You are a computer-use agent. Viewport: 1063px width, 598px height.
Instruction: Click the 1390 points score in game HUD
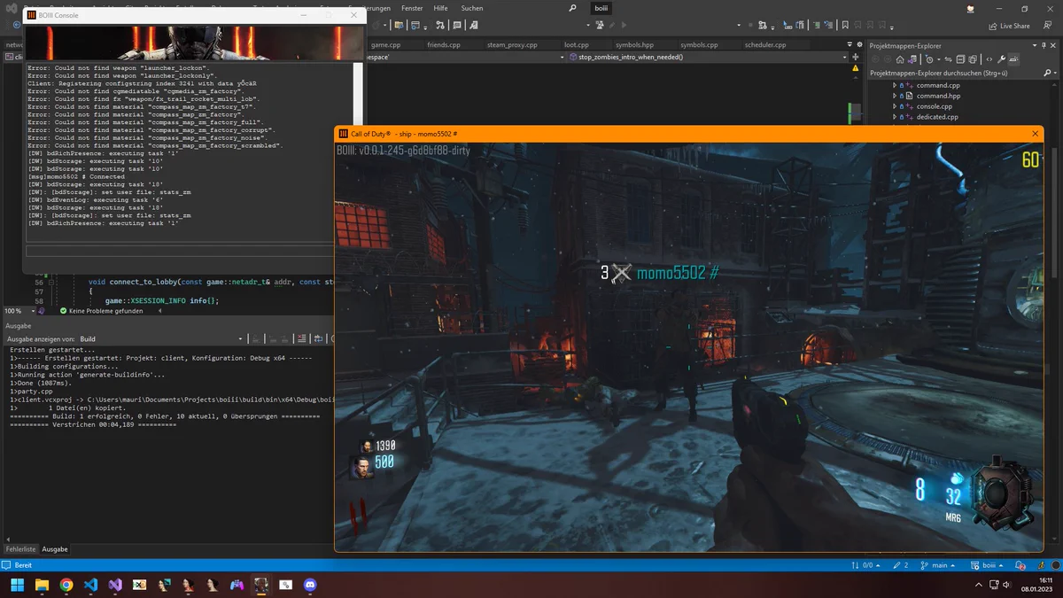click(385, 445)
